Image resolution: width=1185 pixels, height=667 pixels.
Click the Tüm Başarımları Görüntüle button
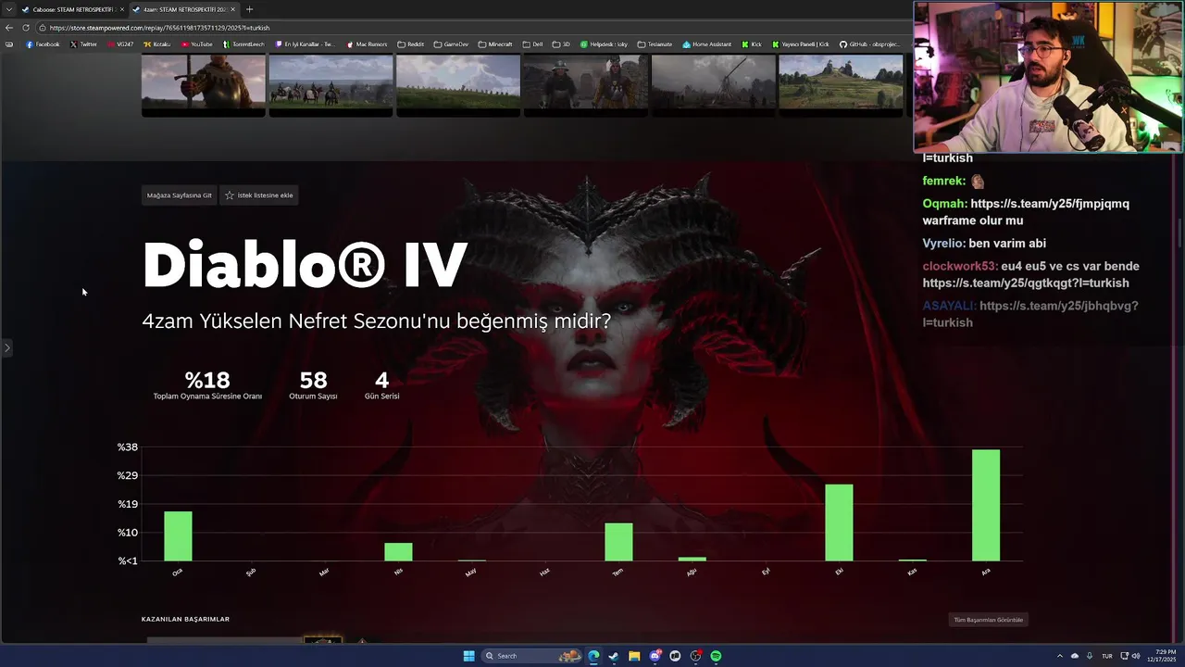pyautogui.click(x=988, y=620)
